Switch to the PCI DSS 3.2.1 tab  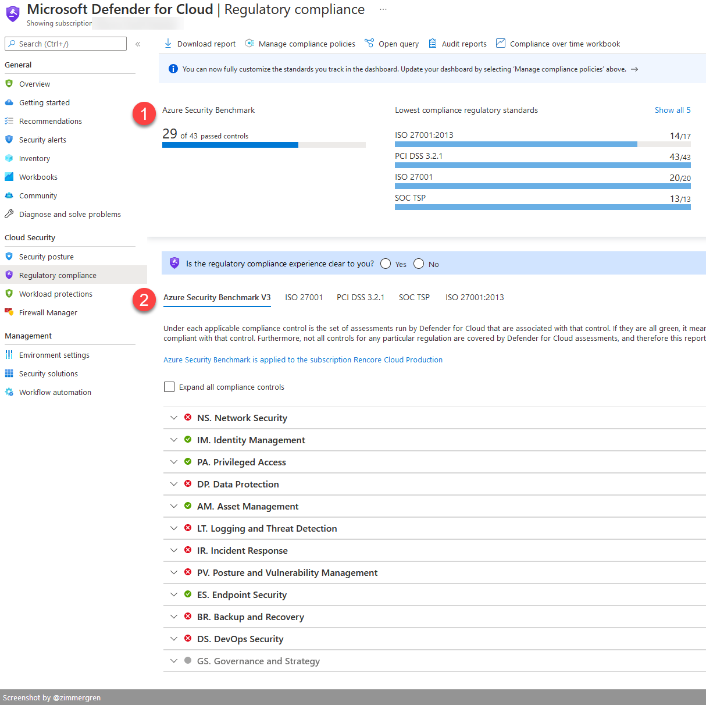(360, 297)
